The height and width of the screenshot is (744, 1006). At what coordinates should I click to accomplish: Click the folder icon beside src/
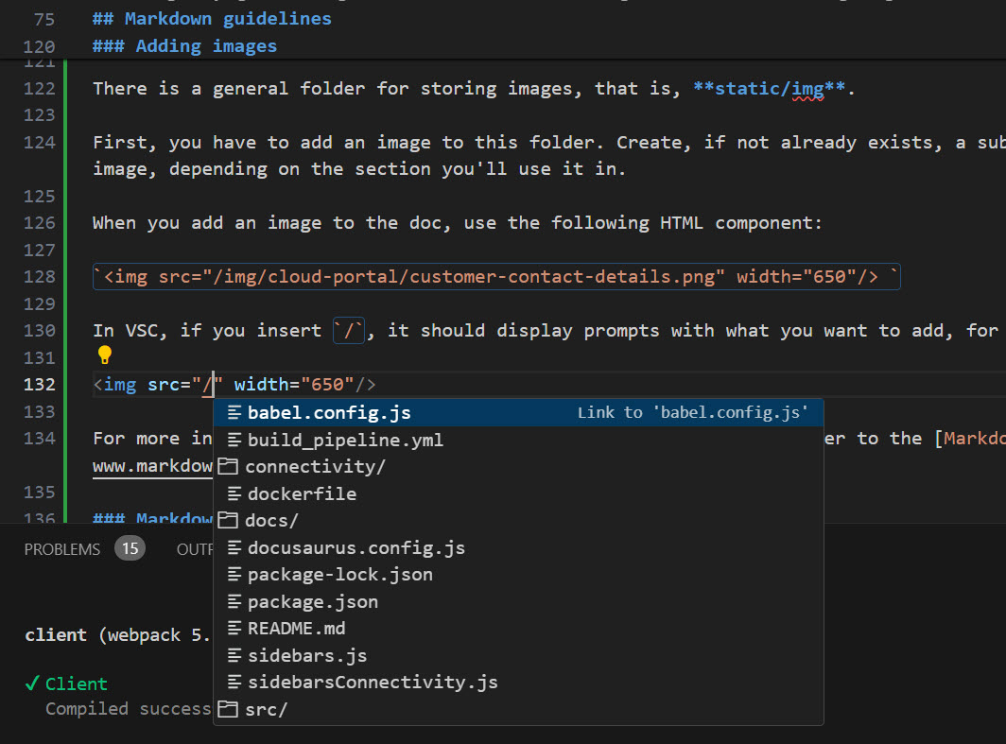point(228,709)
